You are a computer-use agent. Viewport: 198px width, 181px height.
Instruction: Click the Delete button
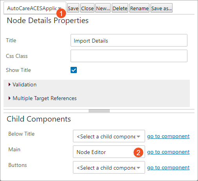pyautogui.click(x=120, y=8)
